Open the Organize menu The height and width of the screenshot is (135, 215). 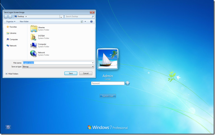11,21
